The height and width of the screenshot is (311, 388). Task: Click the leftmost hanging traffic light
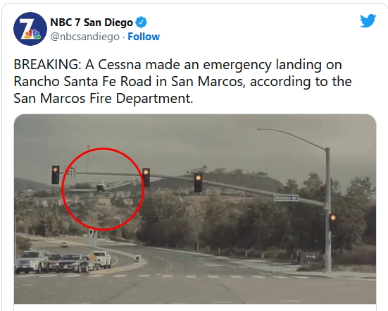56,175
